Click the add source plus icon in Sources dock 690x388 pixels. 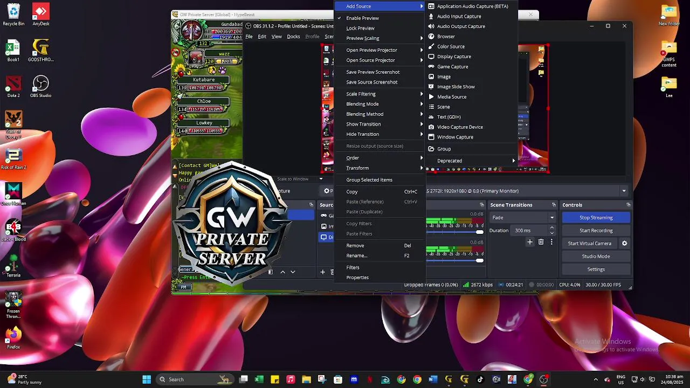pyautogui.click(x=322, y=272)
